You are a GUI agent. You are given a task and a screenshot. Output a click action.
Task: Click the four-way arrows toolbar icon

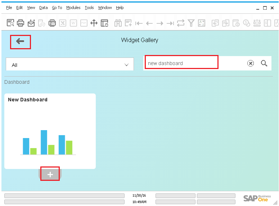94,23
